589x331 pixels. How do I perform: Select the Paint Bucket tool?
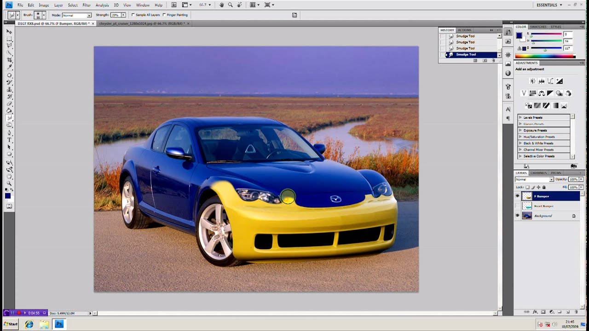(9, 111)
